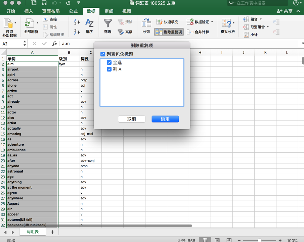Click the Share button
Image resolution: width=304 pixels, height=242 pixels.
(x=285, y=11)
